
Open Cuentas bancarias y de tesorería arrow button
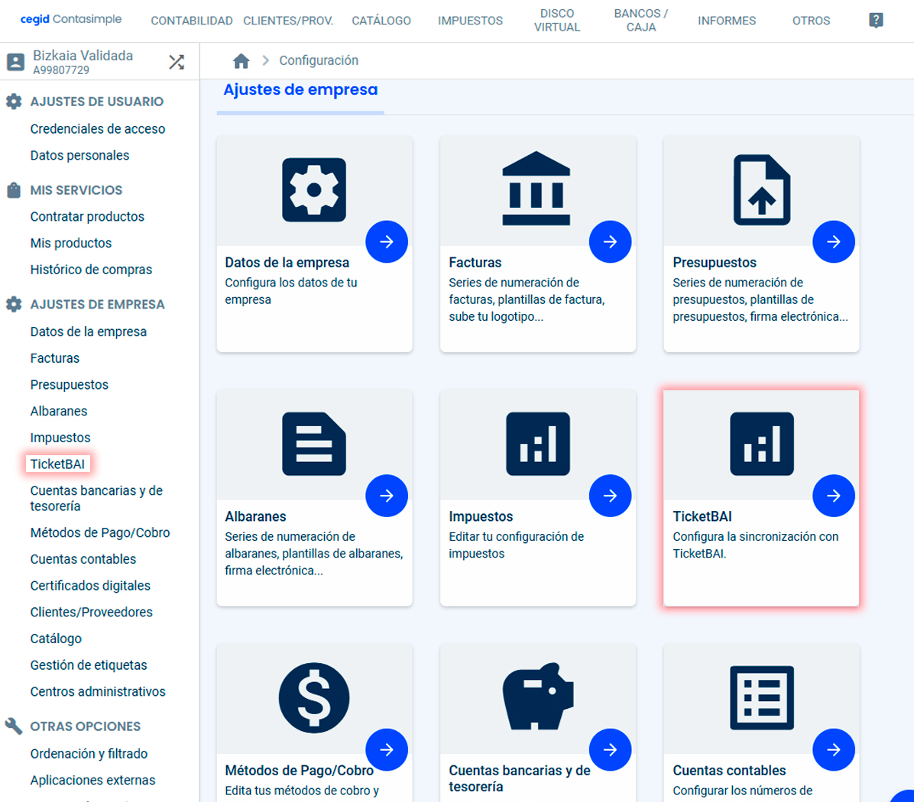(611, 749)
